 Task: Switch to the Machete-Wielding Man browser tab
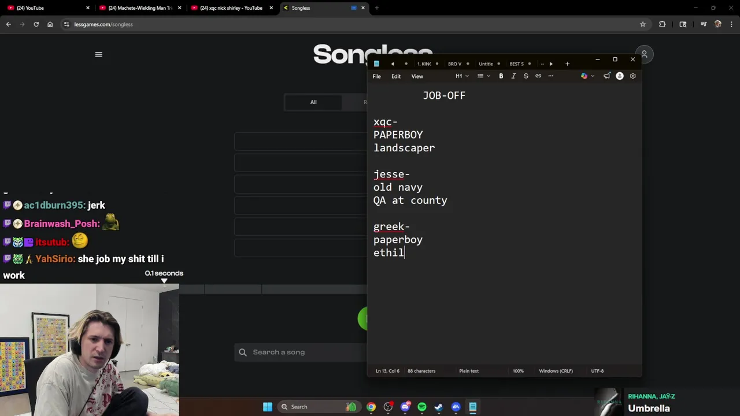[140, 8]
